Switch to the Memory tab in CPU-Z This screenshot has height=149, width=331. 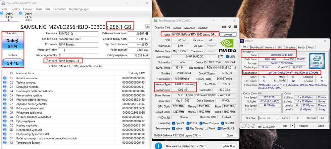269,48
